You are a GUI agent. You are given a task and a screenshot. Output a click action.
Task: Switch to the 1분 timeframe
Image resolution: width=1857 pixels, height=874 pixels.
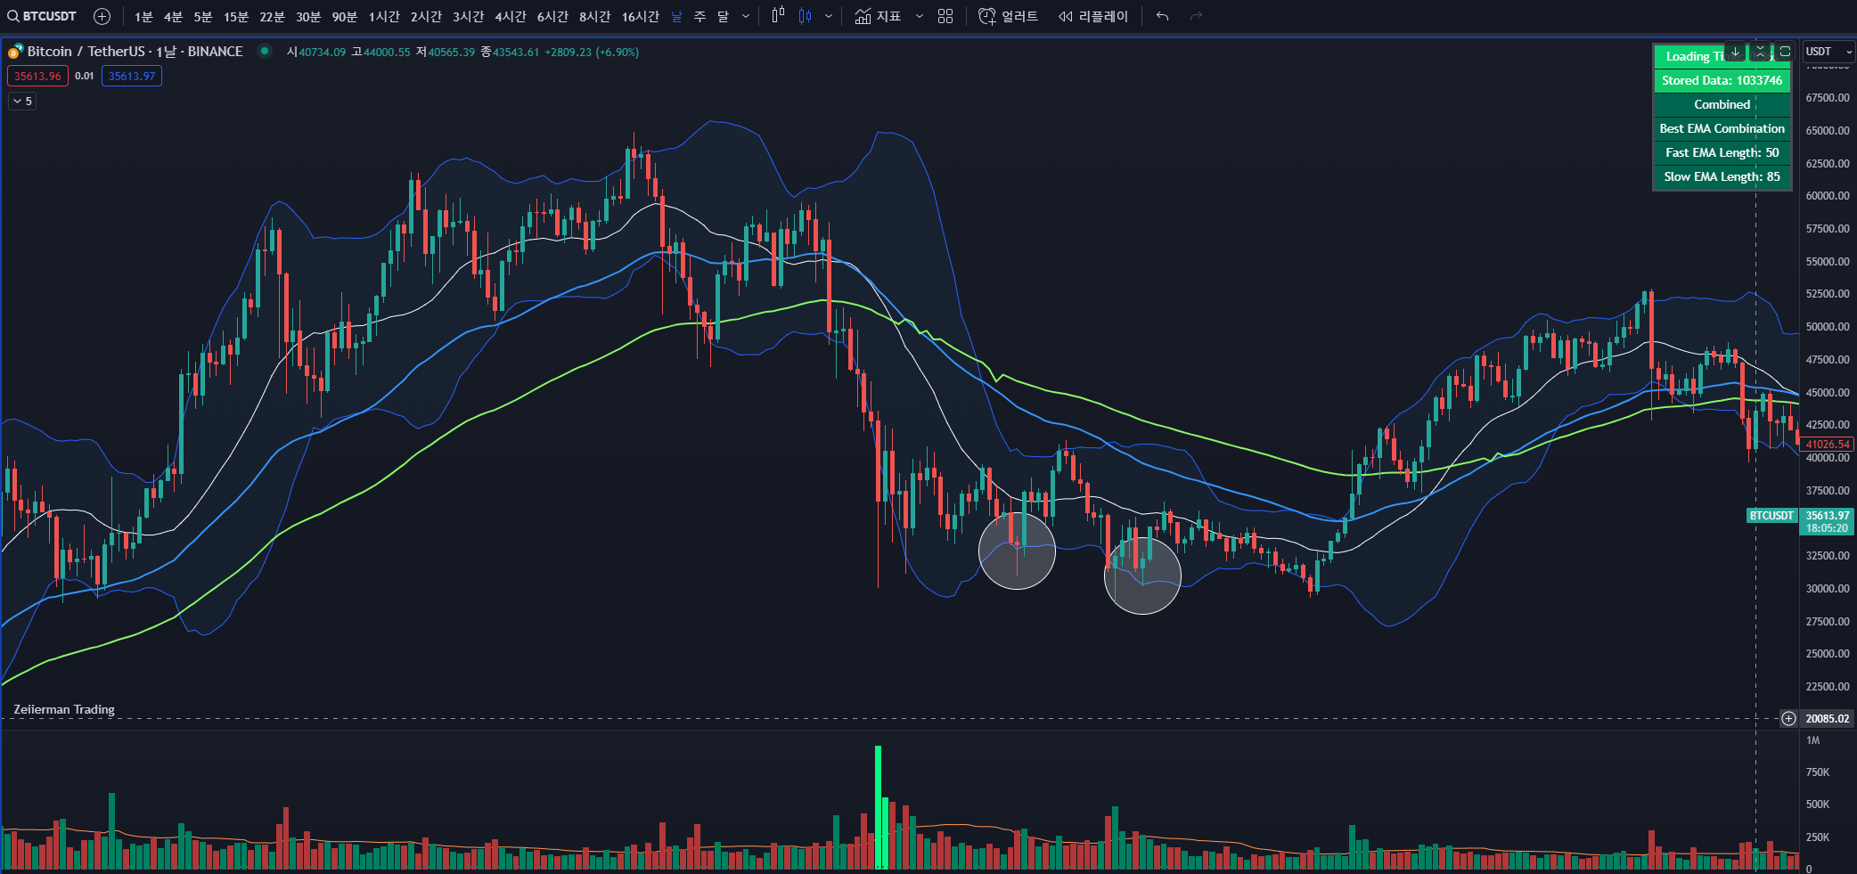[143, 16]
